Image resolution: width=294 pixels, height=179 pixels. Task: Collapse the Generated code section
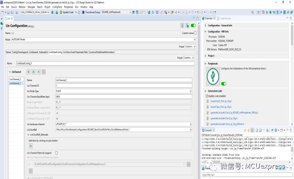(205, 91)
